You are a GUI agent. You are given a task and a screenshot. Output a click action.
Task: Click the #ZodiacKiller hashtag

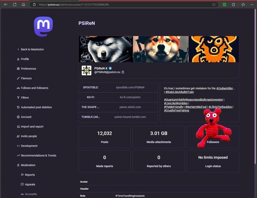click(225, 88)
